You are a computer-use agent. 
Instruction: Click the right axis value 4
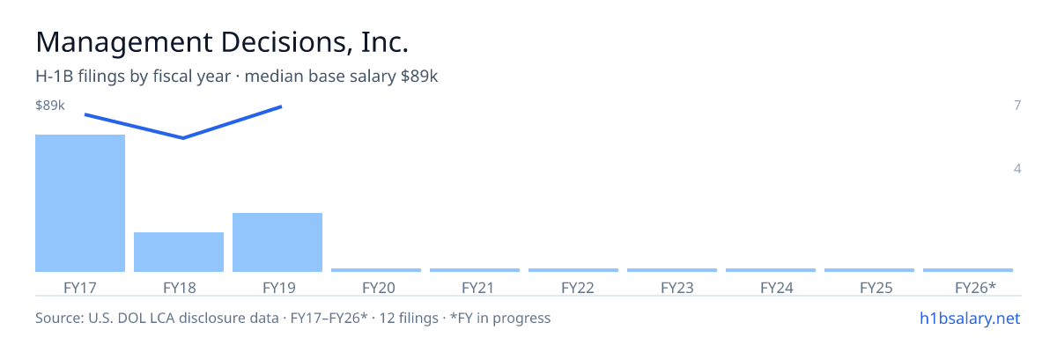1017,168
